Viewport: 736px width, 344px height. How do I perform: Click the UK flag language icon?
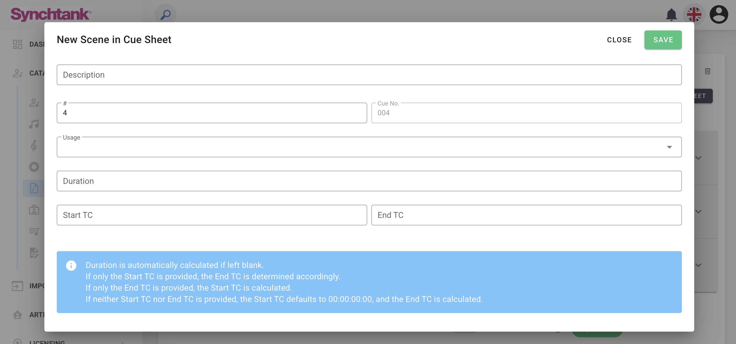(694, 14)
